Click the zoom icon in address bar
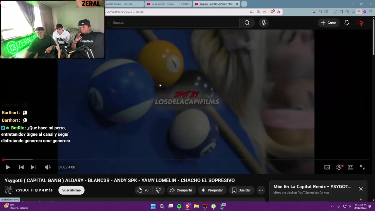This screenshot has height=211, width=375. tap(258, 12)
